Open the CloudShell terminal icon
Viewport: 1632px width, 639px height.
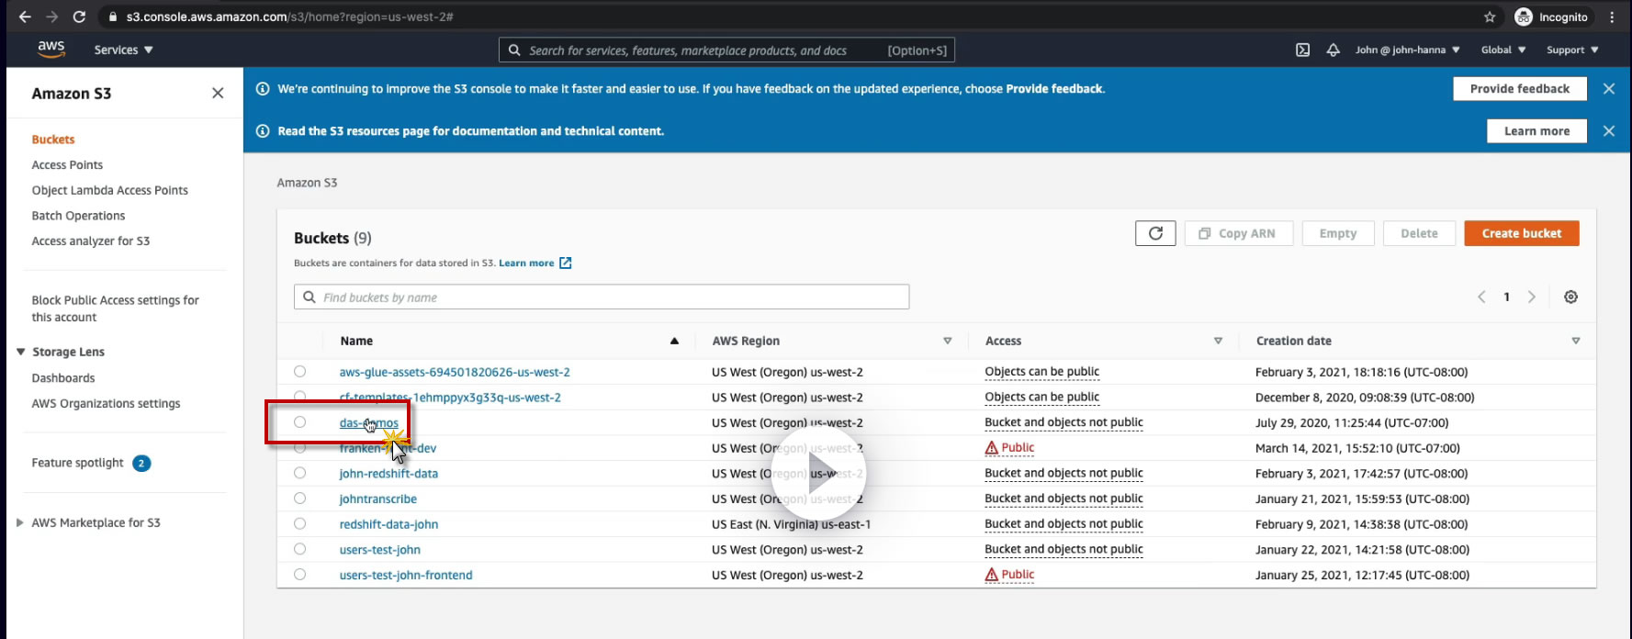(x=1302, y=50)
